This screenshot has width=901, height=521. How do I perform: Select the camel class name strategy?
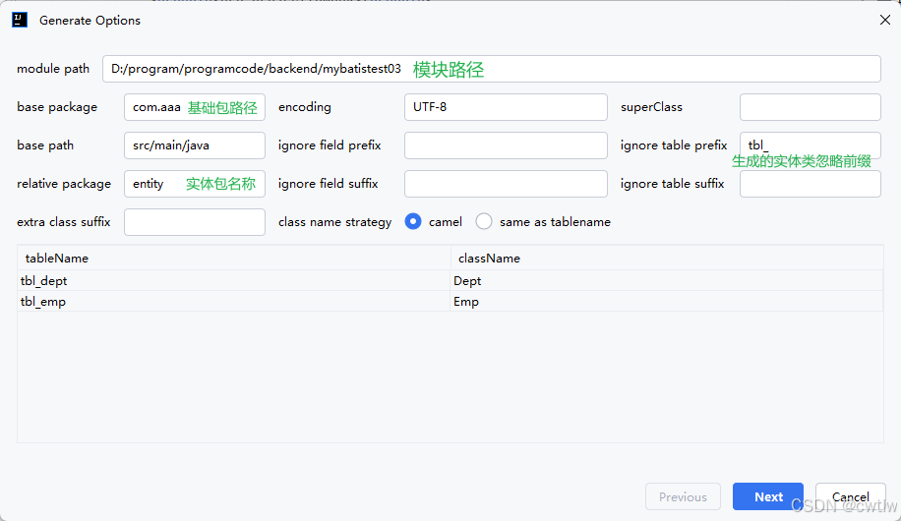point(413,222)
